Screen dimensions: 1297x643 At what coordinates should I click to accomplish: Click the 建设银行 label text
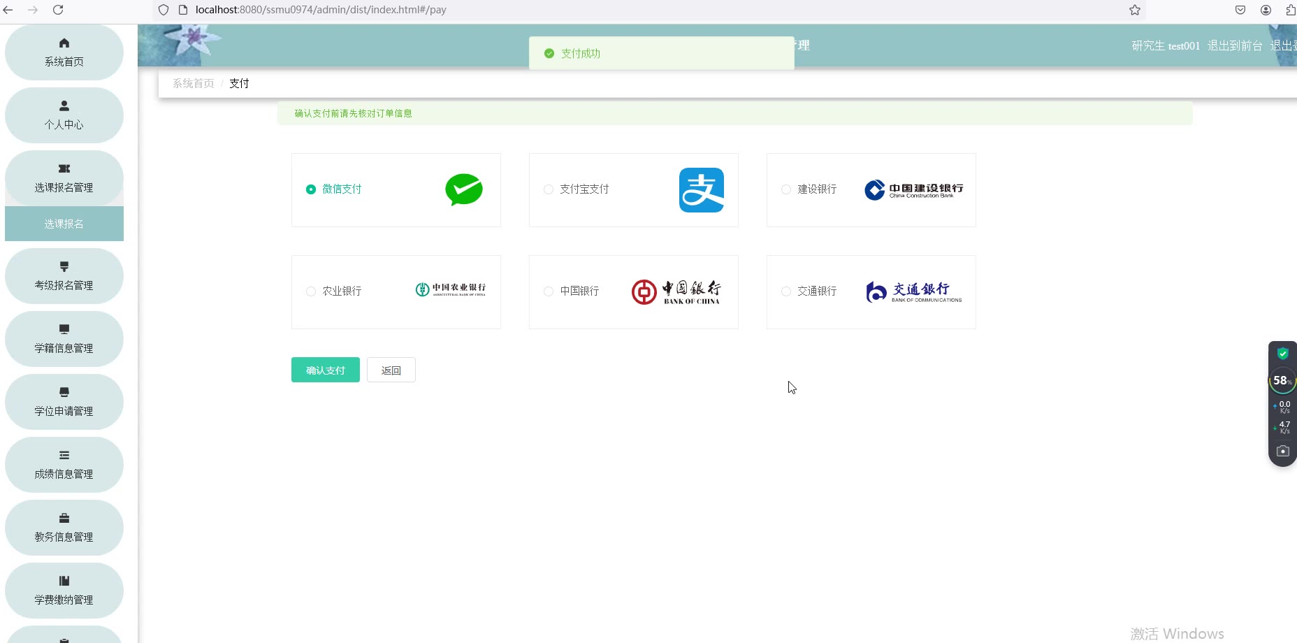pyautogui.click(x=817, y=189)
